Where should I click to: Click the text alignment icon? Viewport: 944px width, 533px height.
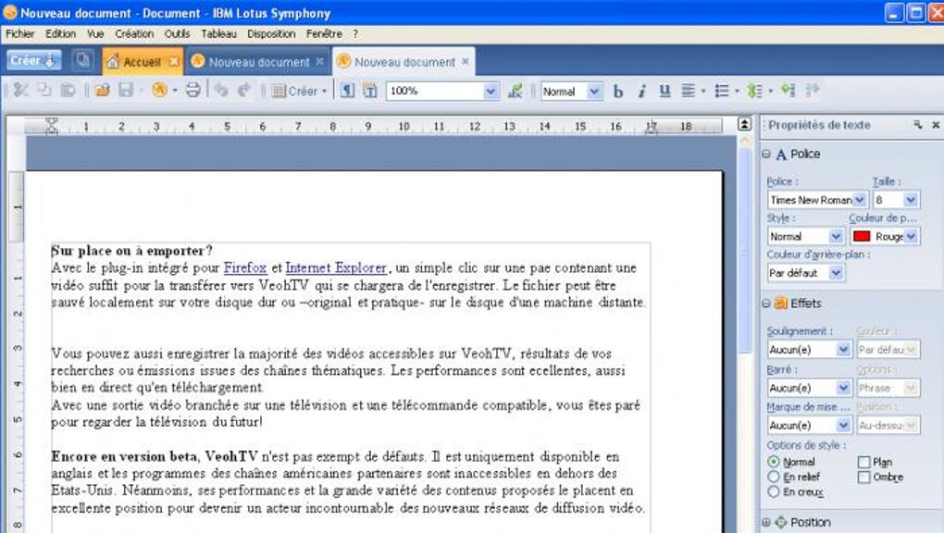pyautogui.click(x=688, y=91)
